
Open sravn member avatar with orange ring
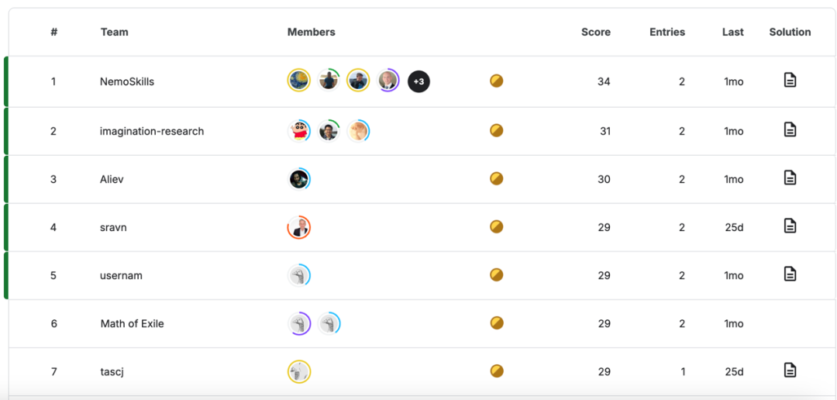pos(299,227)
